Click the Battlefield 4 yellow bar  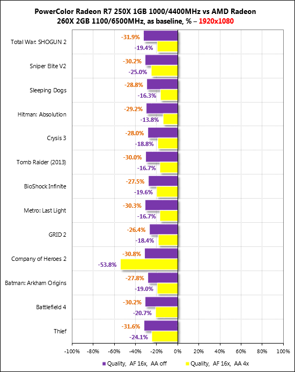click(167, 312)
